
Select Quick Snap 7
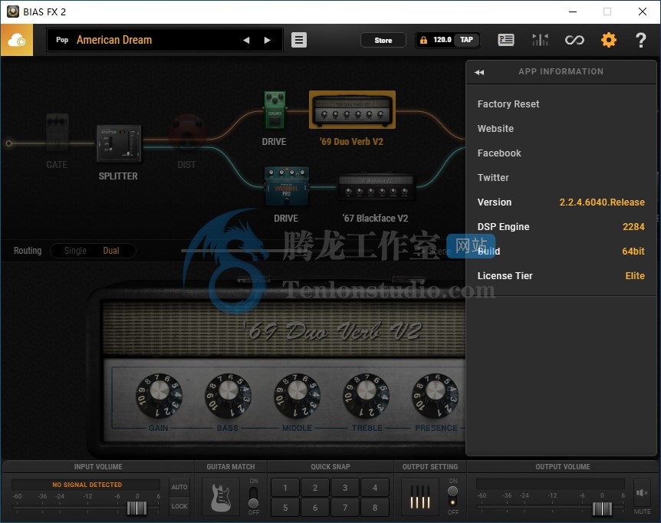[x=345, y=508]
